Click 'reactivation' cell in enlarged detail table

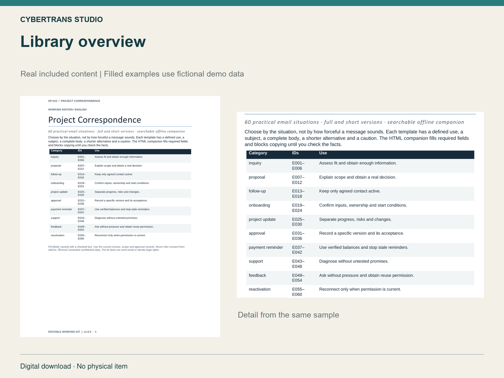[x=260, y=289]
